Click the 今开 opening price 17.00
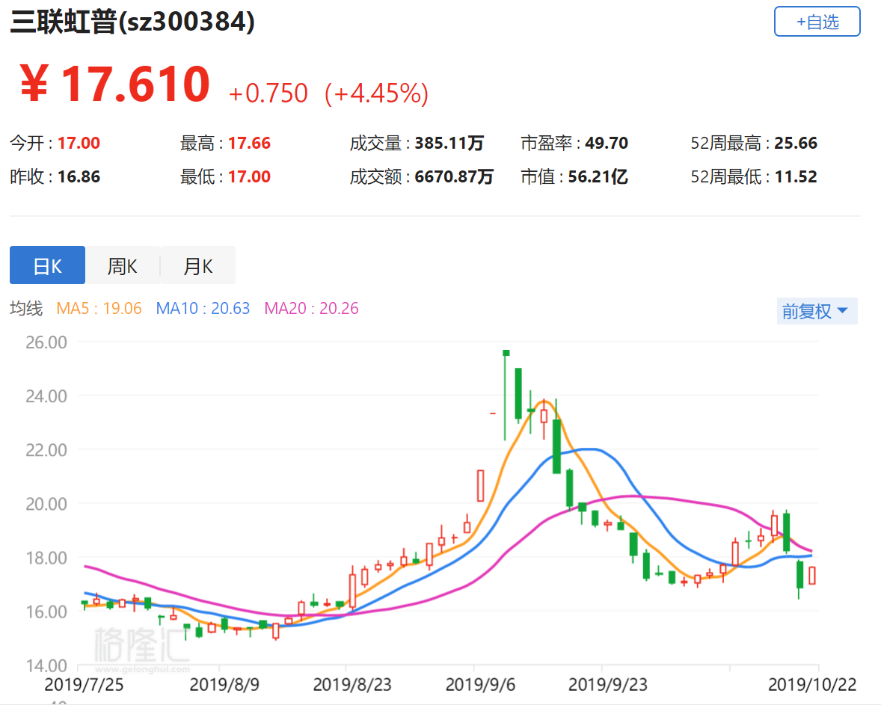The width and height of the screenshot is (881, 705). (79, 144)
